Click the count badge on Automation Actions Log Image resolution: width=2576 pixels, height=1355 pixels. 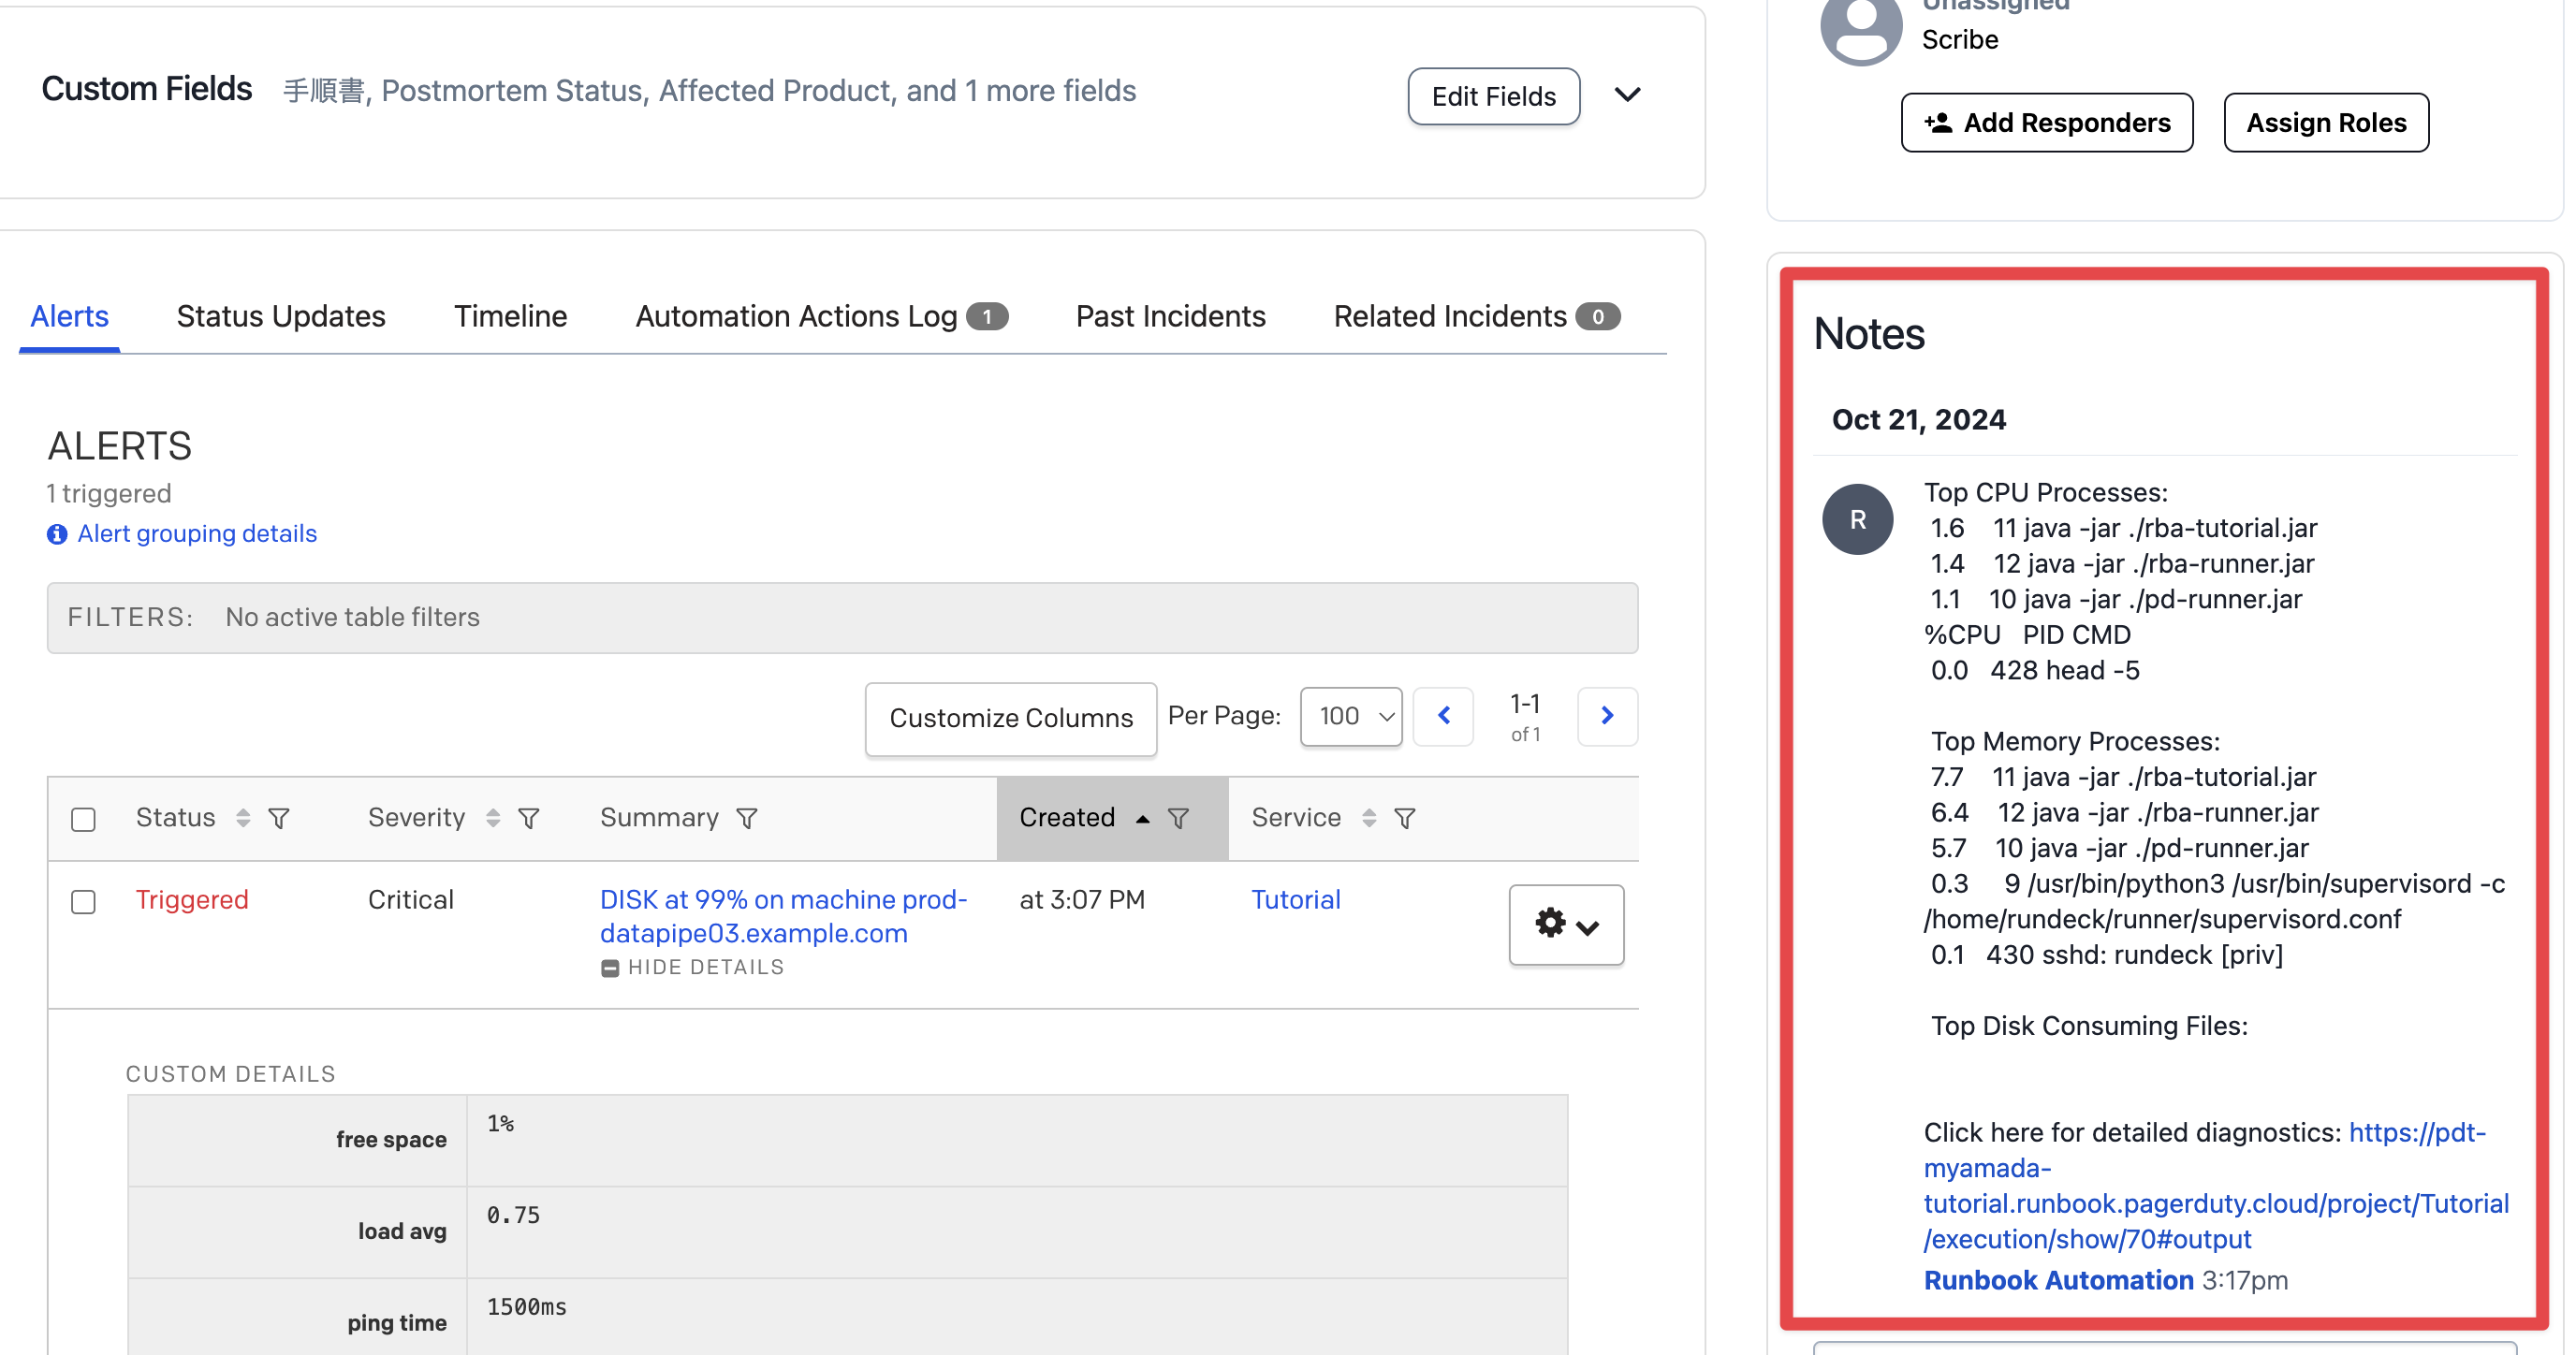tap(987, 317)
